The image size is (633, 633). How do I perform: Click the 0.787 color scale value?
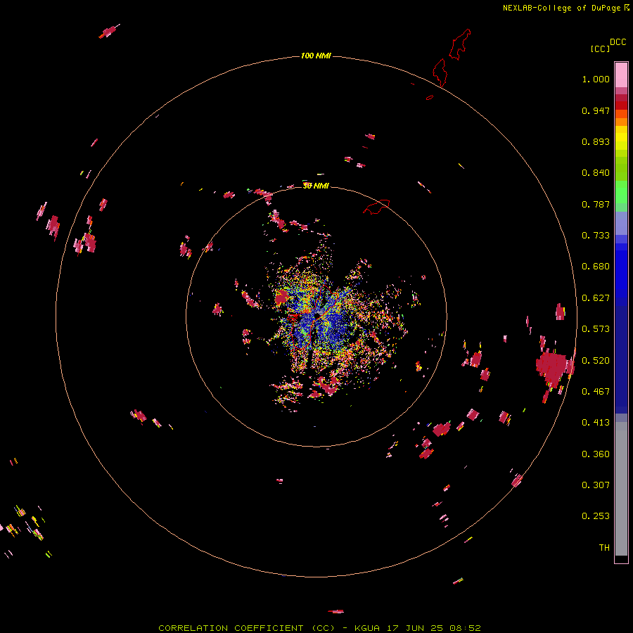(x=596, y=204)
